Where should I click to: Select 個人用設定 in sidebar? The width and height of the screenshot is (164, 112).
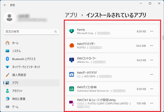pyautogui.click(x=31, y=75)
